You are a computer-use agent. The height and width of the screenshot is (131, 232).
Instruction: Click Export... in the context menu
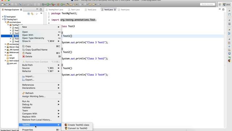pos(40,80)
